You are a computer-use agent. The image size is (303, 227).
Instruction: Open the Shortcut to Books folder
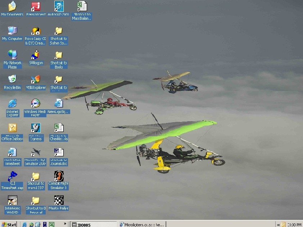click(x=59, y=60)
